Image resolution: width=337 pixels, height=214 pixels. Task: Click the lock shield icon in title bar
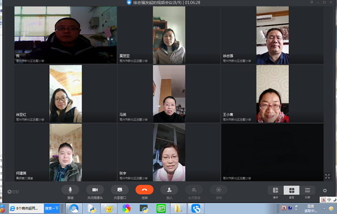129,3
